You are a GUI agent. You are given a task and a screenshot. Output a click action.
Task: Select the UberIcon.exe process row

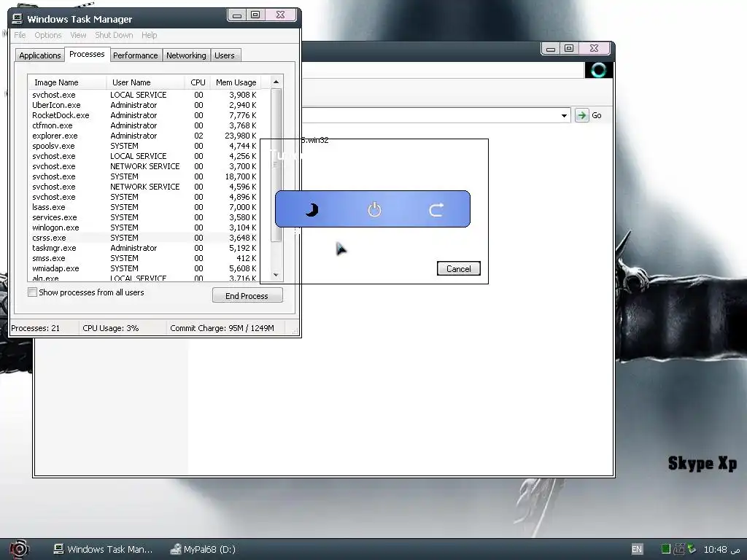[144, 105]
